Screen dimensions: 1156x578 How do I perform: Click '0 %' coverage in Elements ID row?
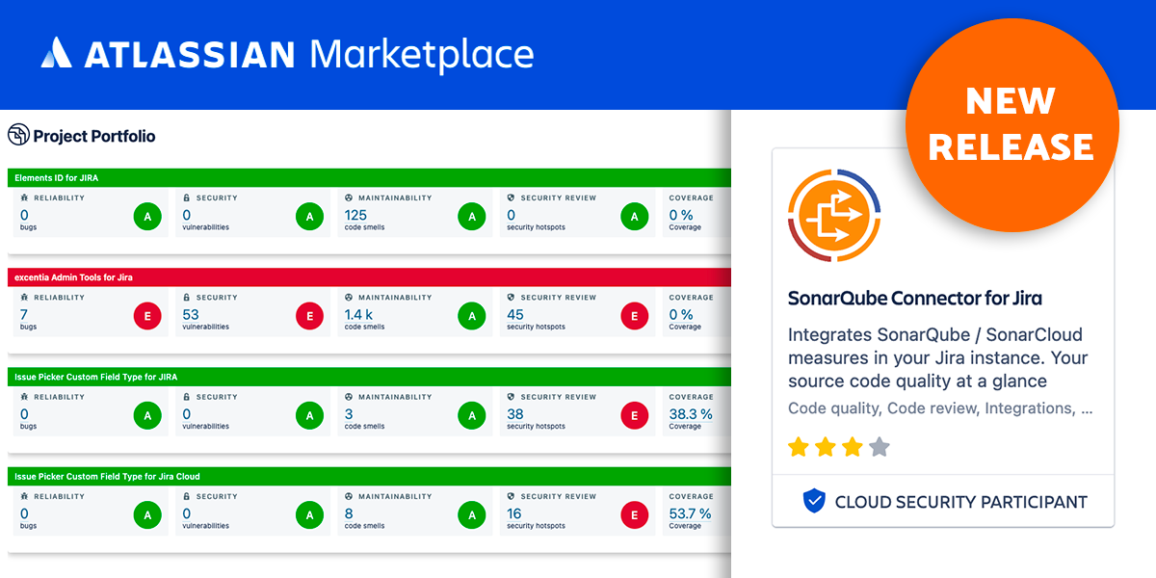tap(681, 215)
